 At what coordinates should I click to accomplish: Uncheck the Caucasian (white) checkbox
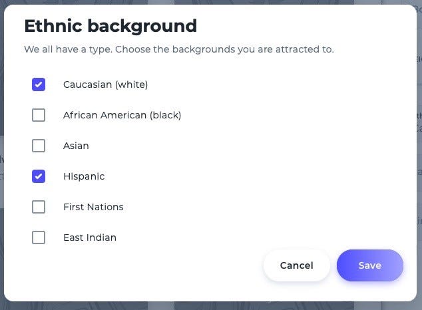[39, 84]
